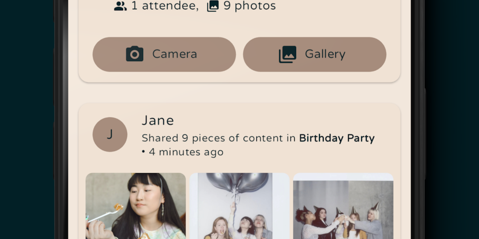The width and height of the screenshot is (479, 239).
Task: Select the name Jane in the post header
Action: coord(158,120)
